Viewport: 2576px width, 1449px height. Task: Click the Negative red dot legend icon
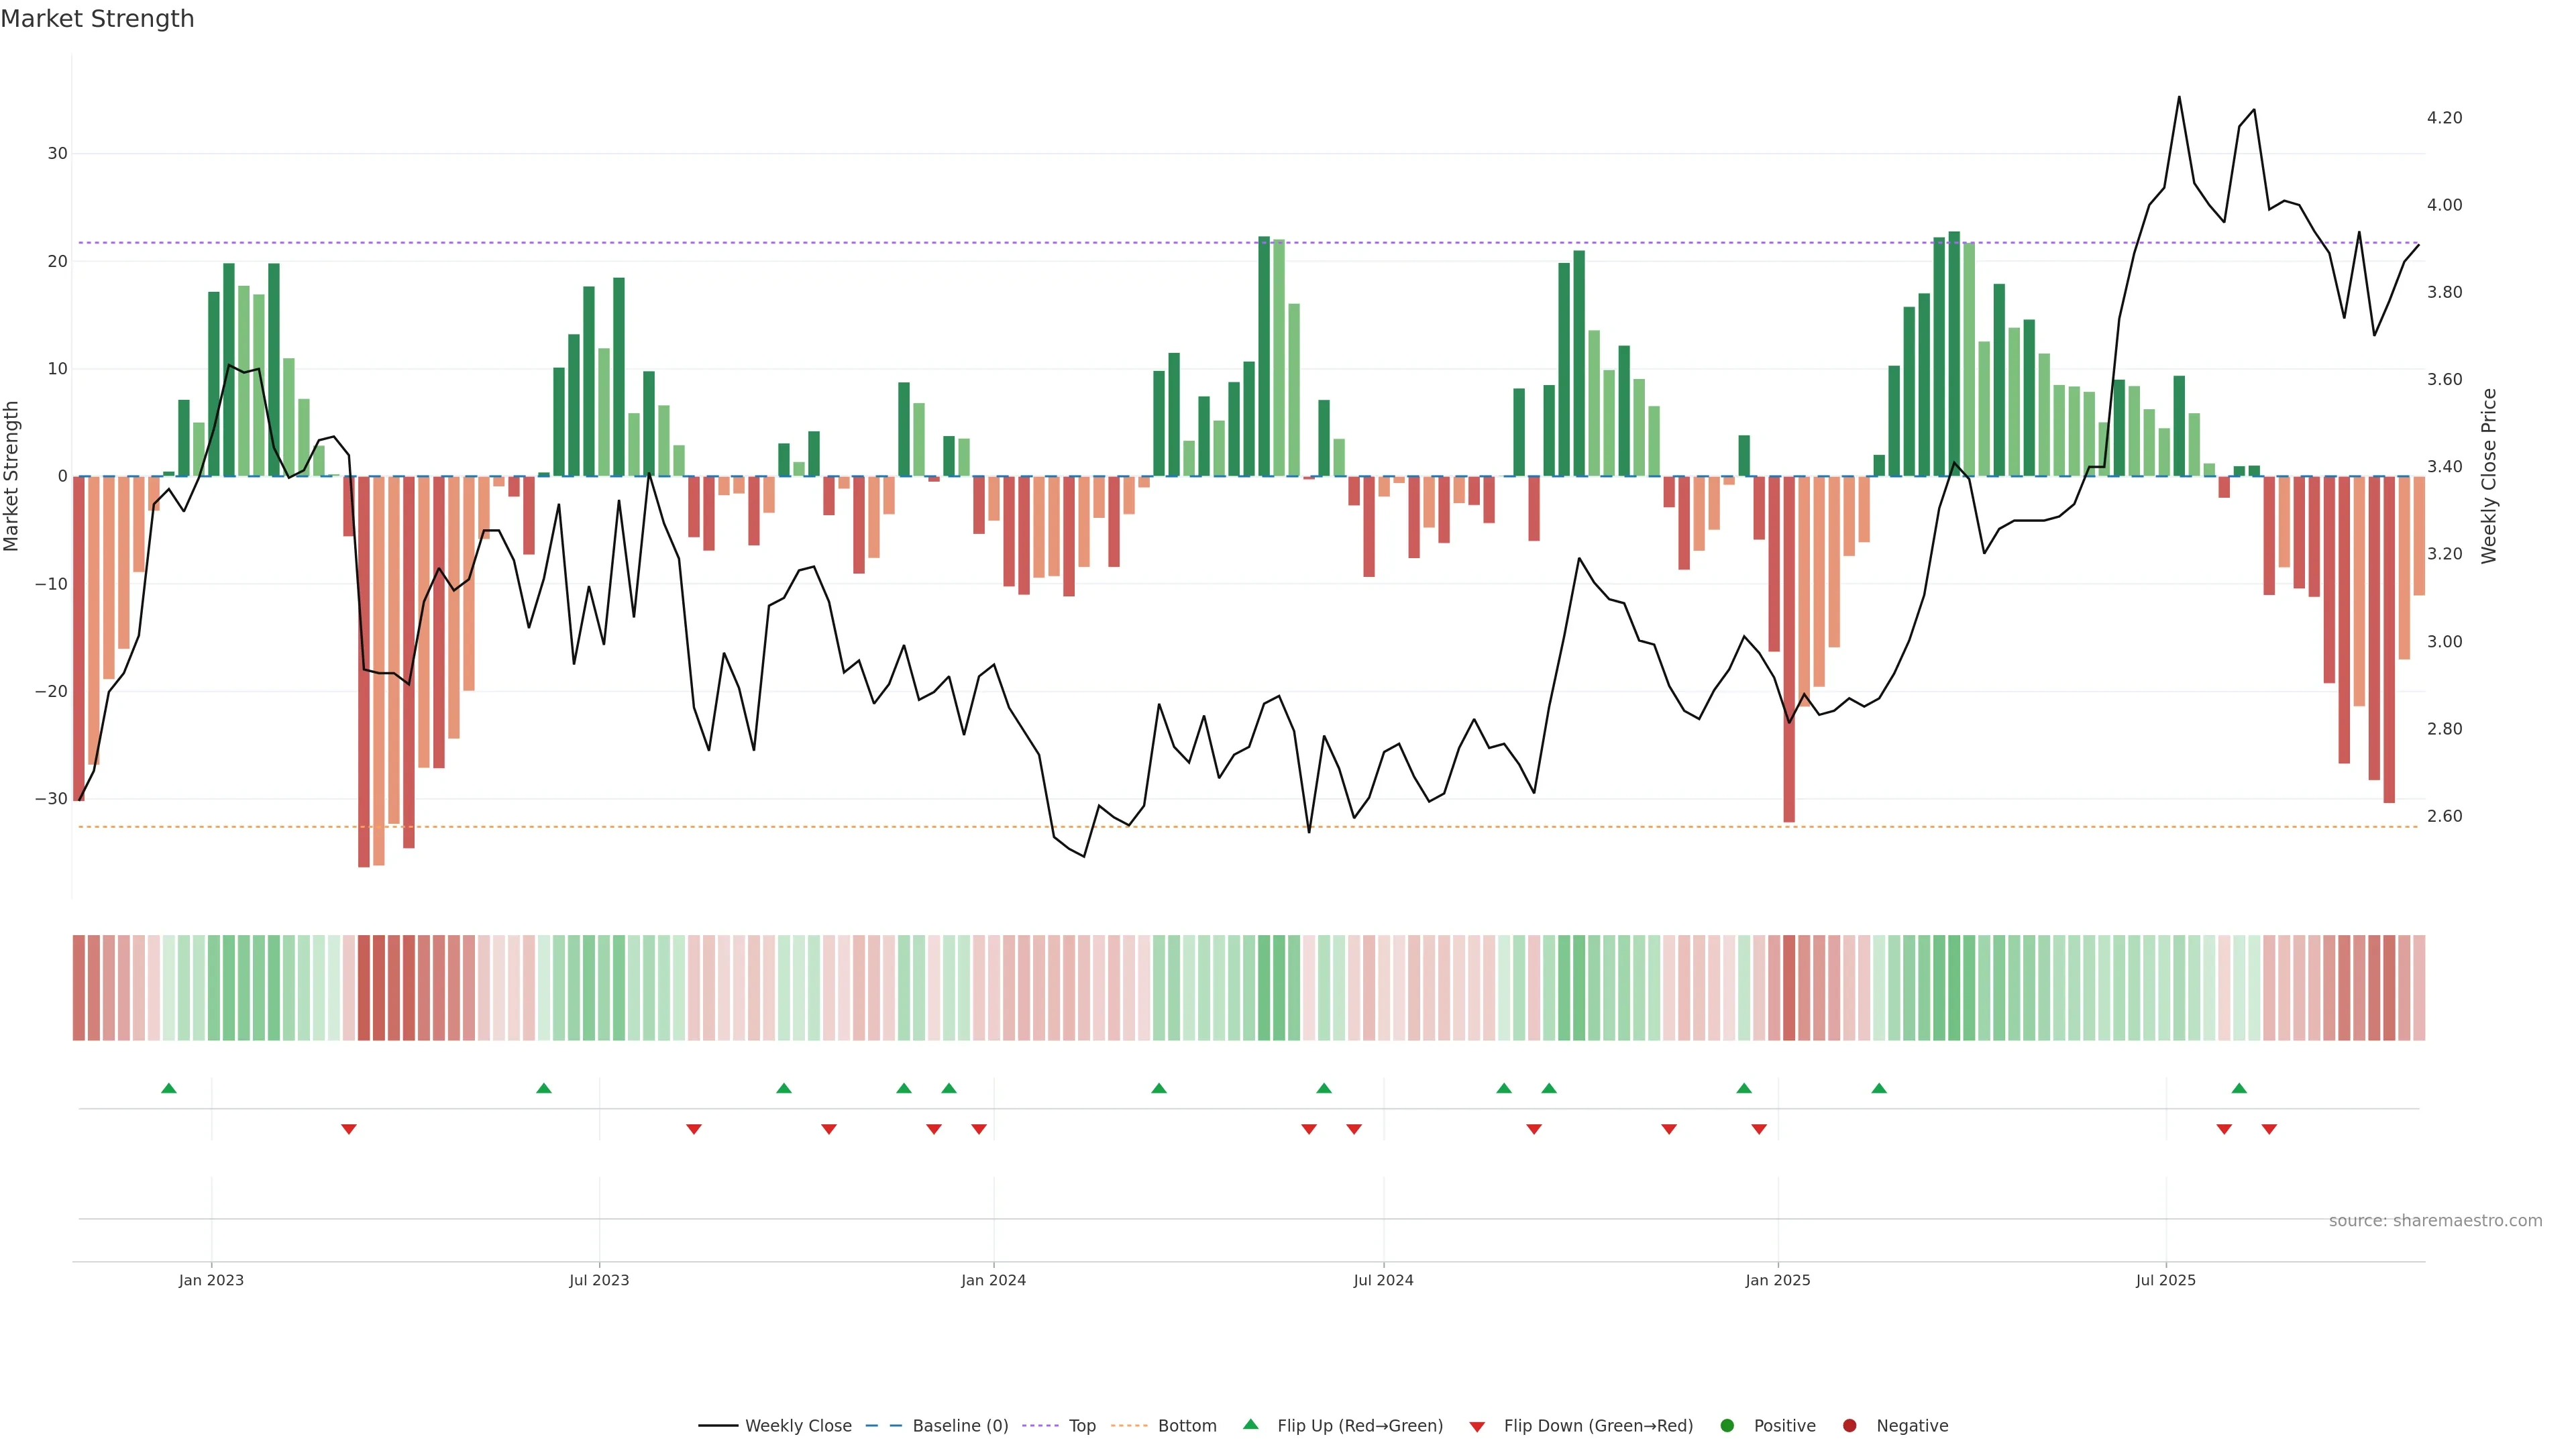(x=1849, y=1426)
